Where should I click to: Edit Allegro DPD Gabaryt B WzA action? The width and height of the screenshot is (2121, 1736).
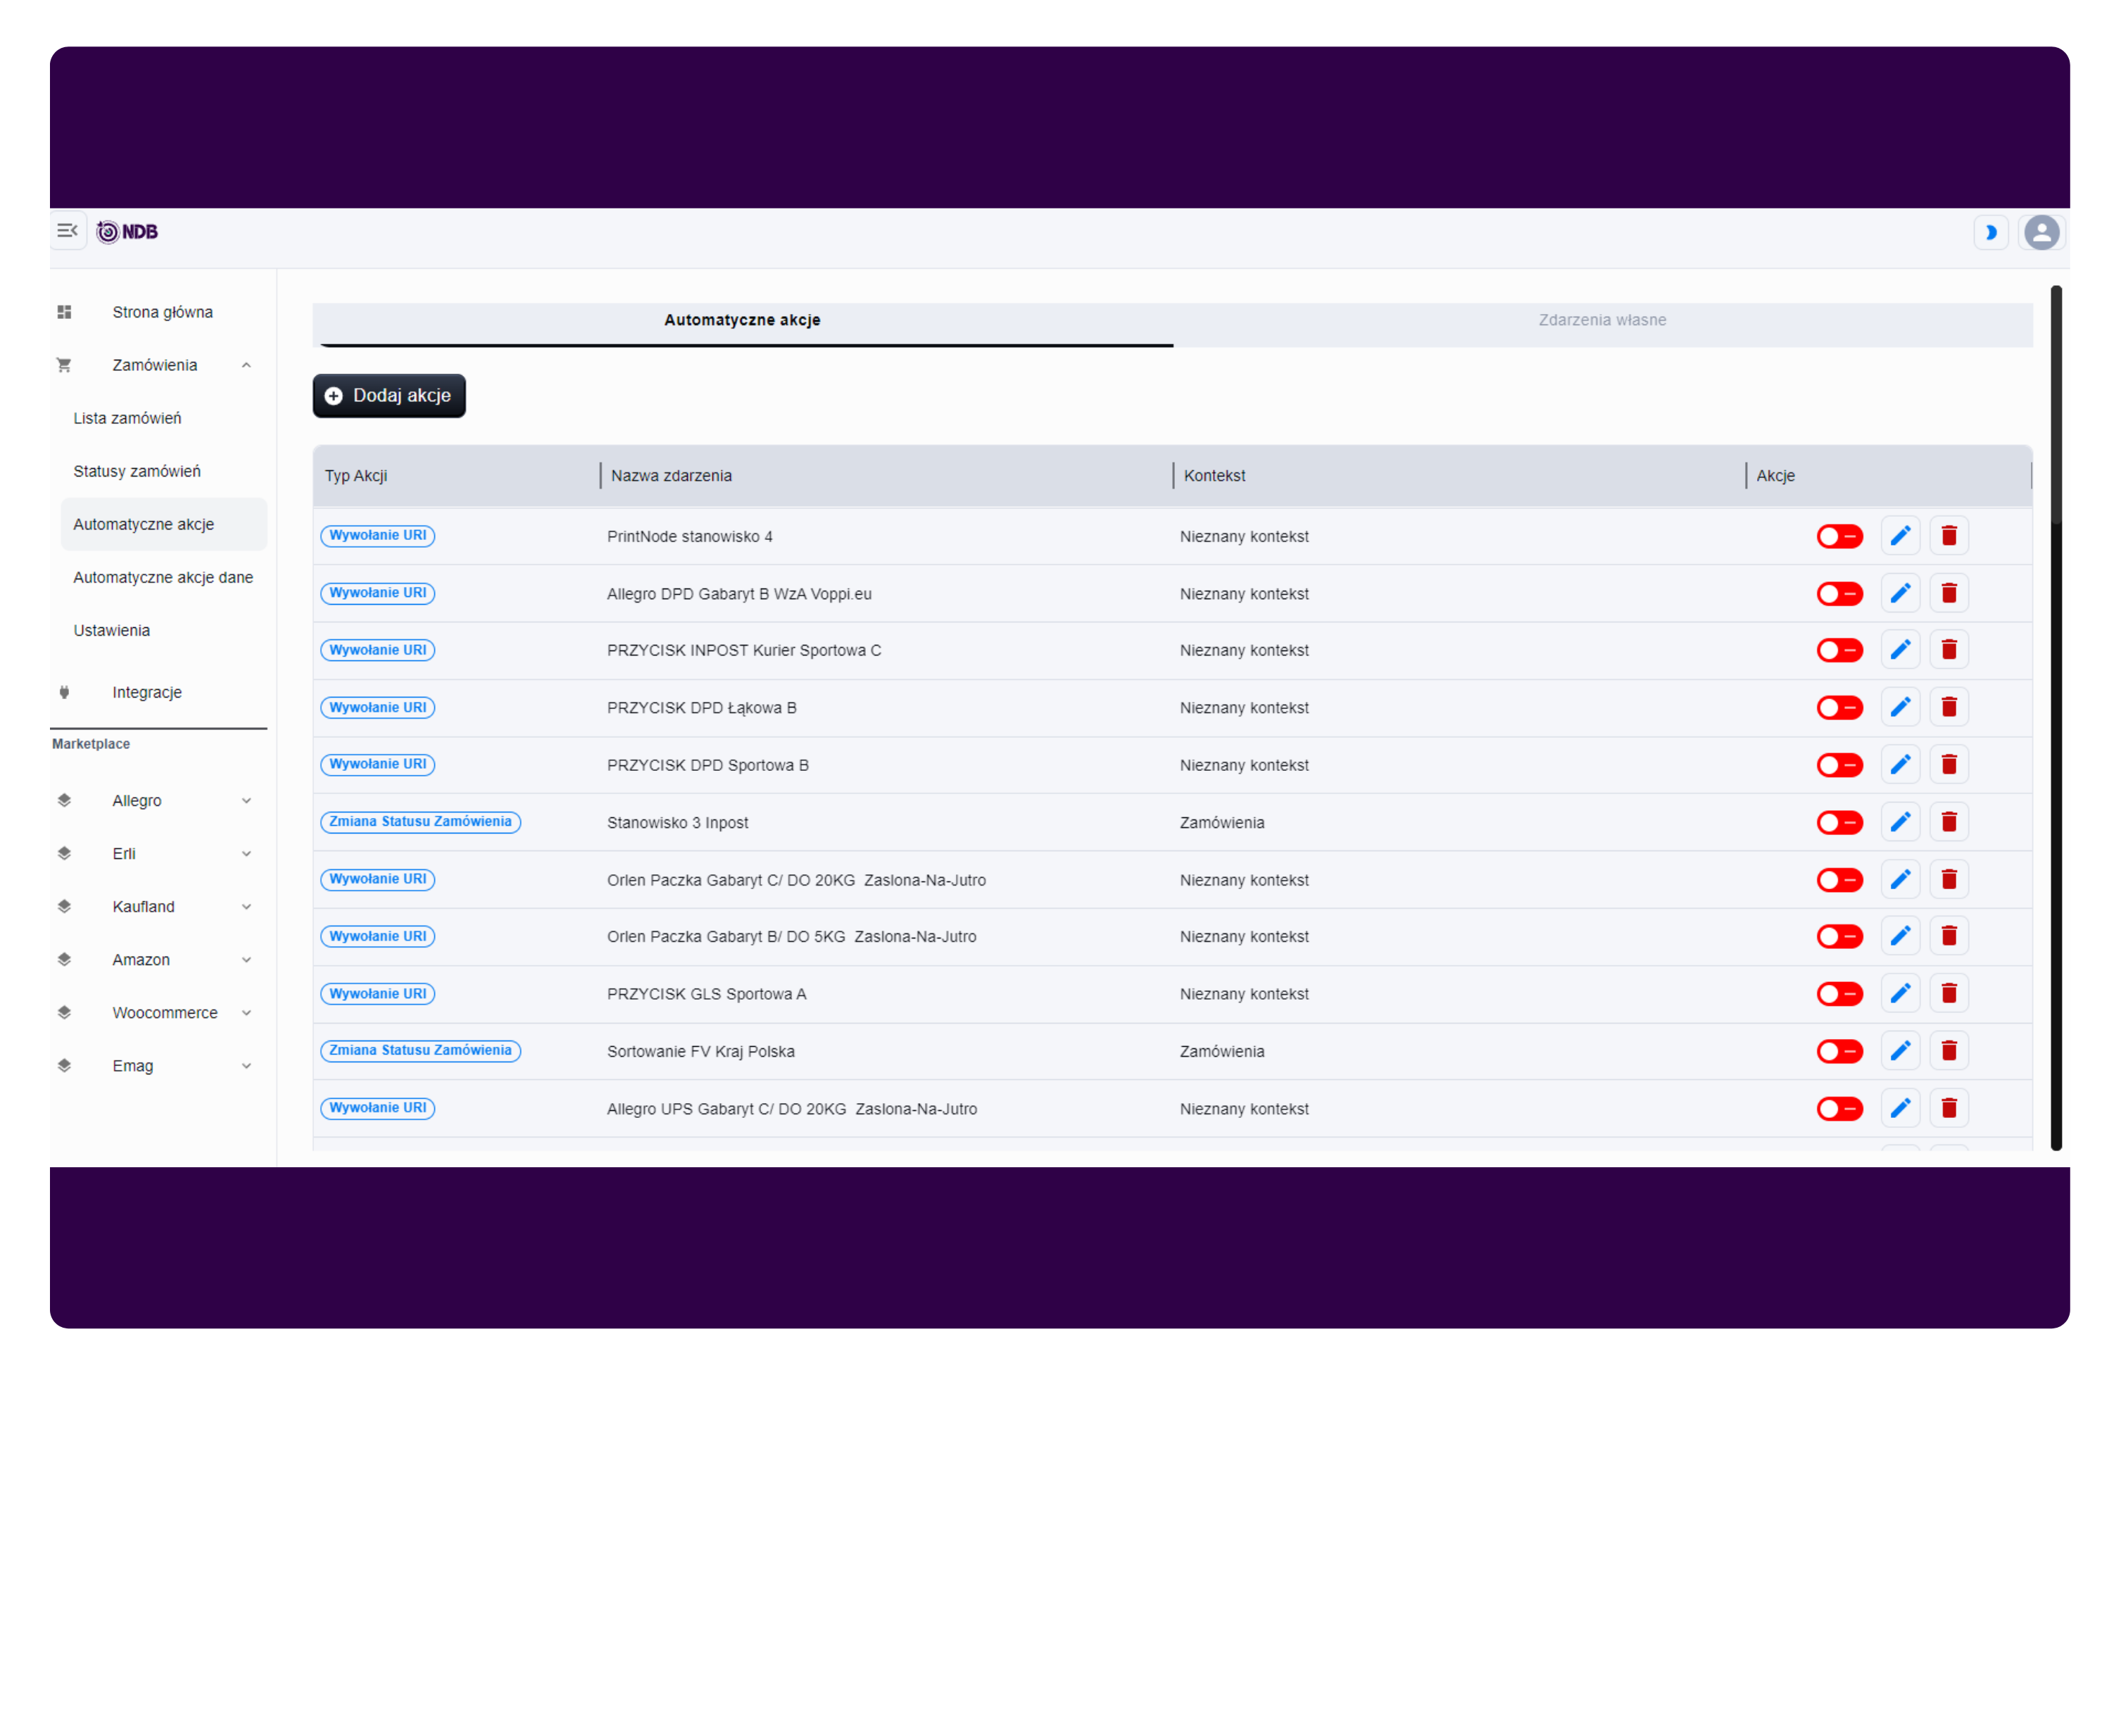coord(1900,593)
